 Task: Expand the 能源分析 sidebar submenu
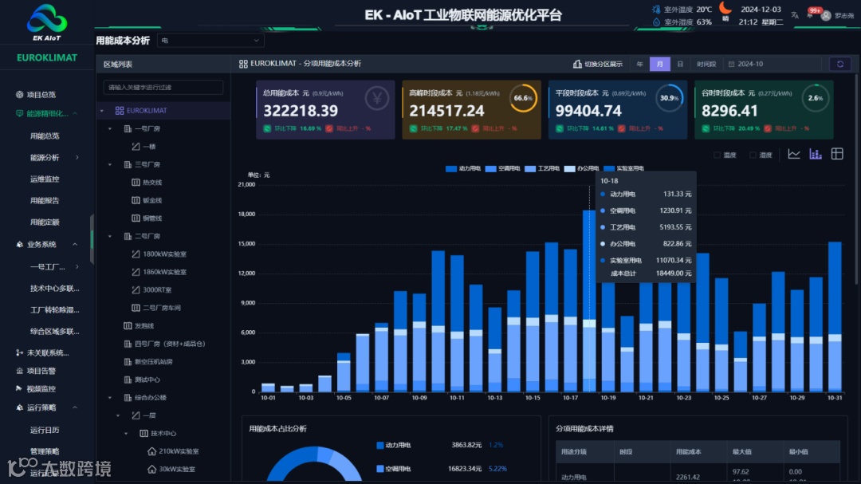[x=77, y=158]
